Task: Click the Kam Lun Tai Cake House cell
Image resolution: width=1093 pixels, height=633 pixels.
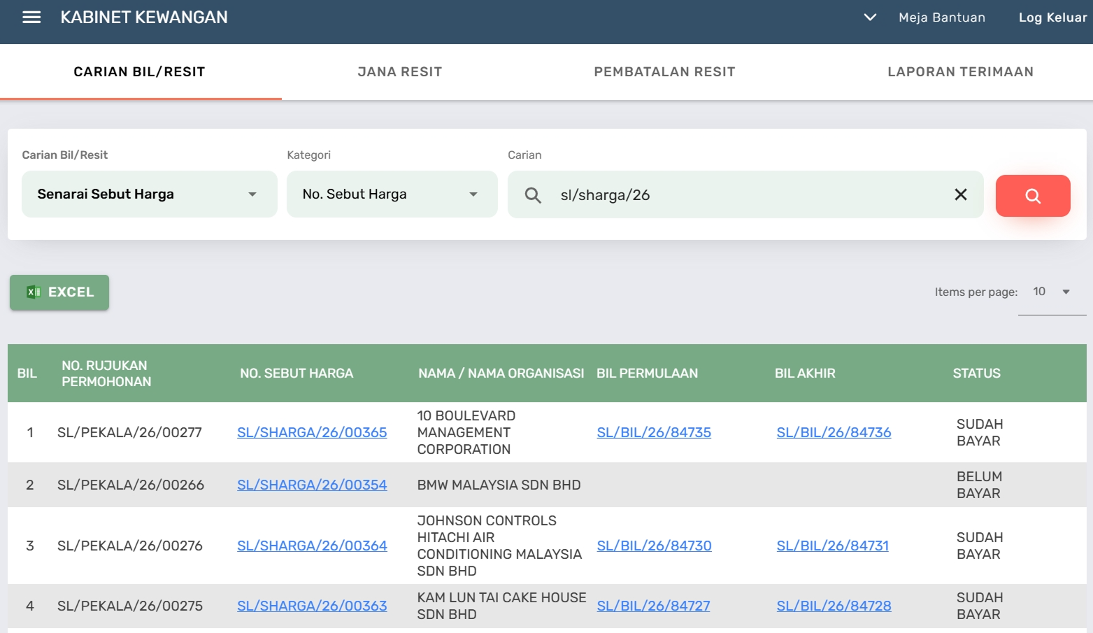Action: [x=501, y=606]
